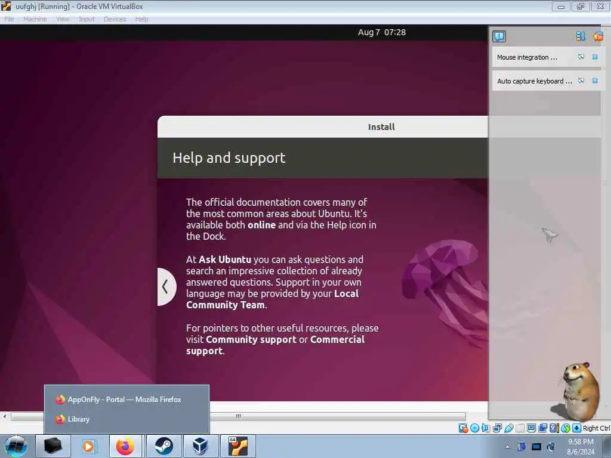Click the running VM taskbar icon
Viewport: 611px width, 458px height.
pyautogui.click(x=238, y=446)
